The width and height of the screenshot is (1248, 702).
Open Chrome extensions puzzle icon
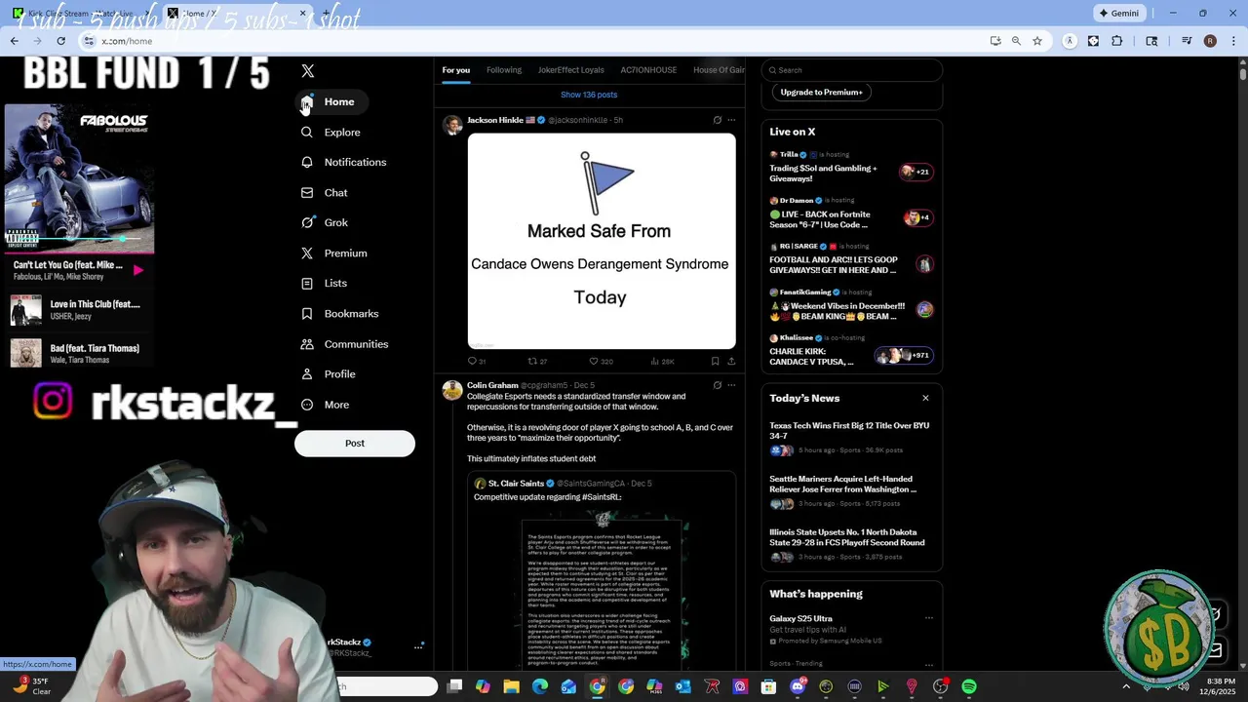pos(1117,41)
